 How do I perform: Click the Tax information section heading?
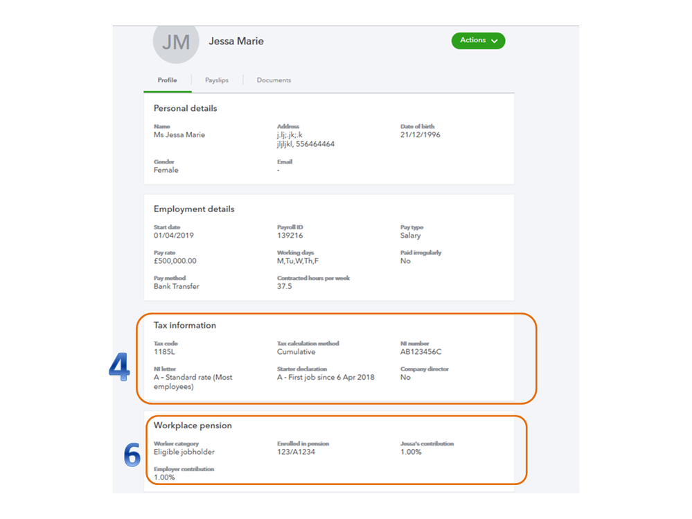(x=185, y=326)
